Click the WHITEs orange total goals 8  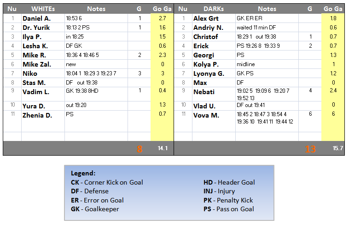tap(140, 148)
